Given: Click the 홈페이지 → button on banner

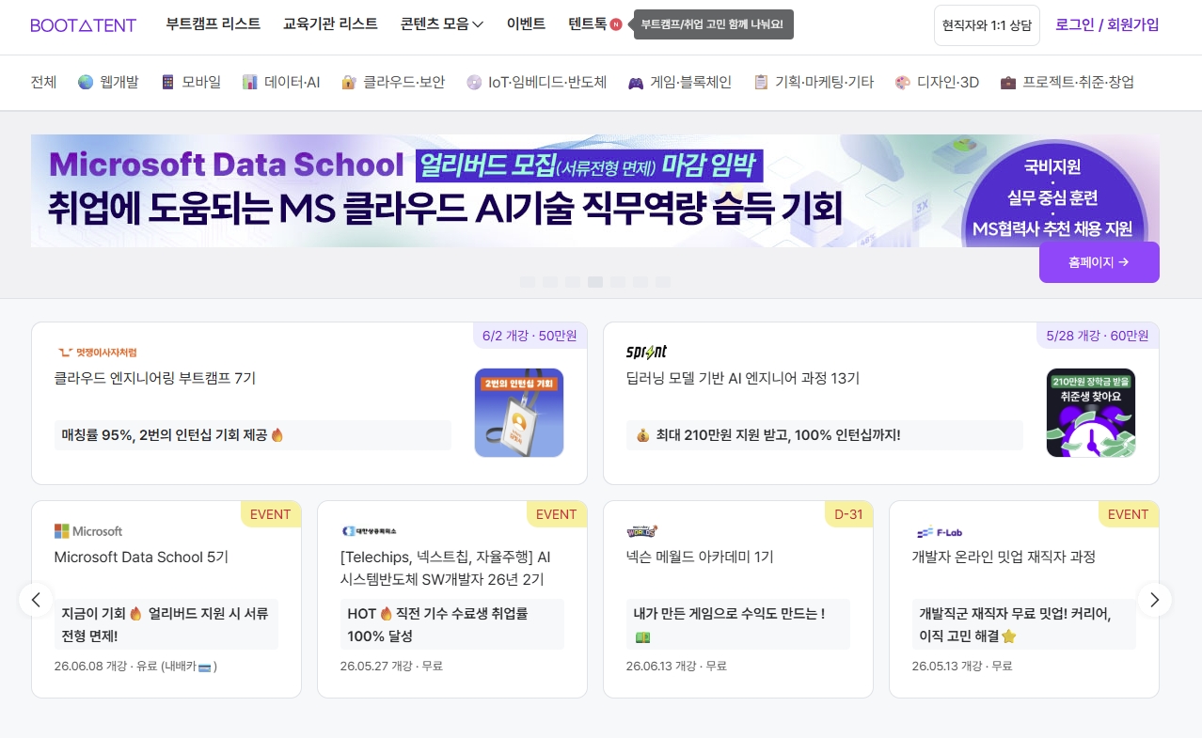Looking at the screenshot, I should (1099, 262).
